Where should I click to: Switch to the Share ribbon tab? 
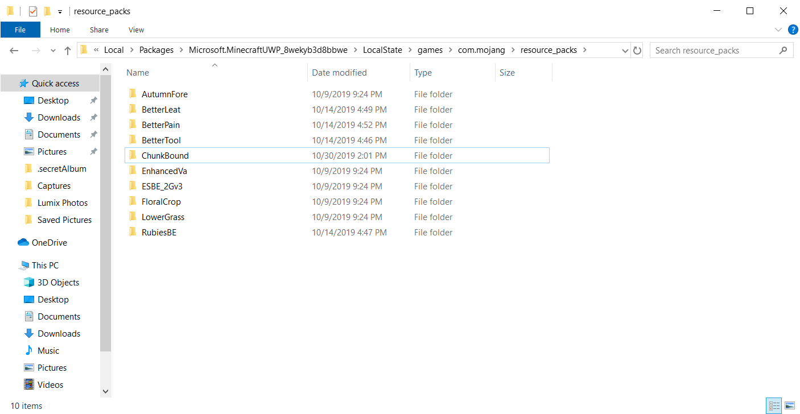[99, 30]
